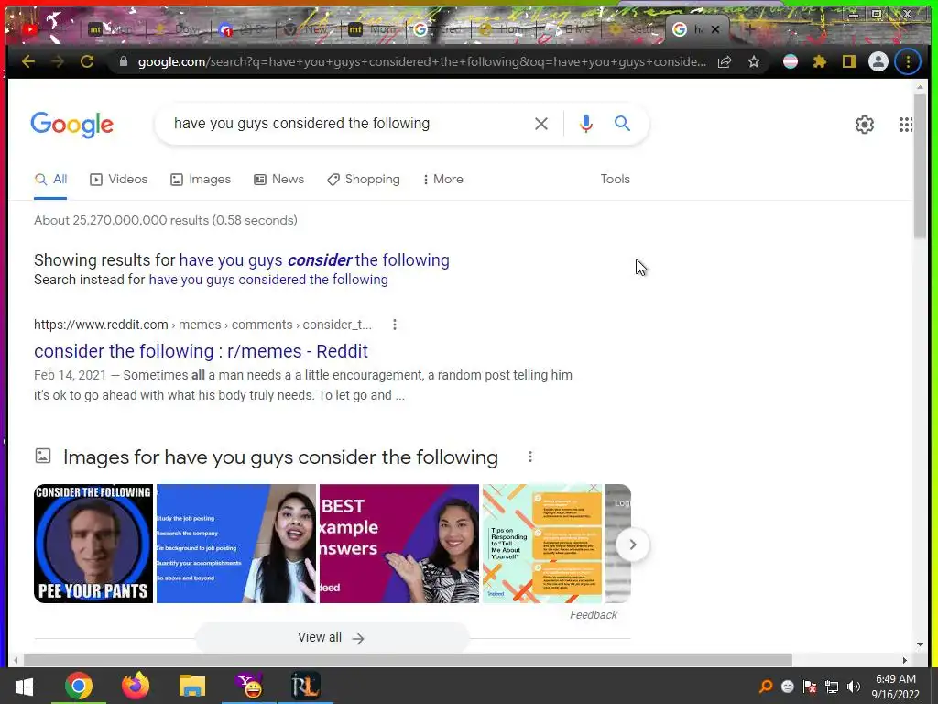
Task: Open 'have you guys consider the following' link
Action: 314,260
